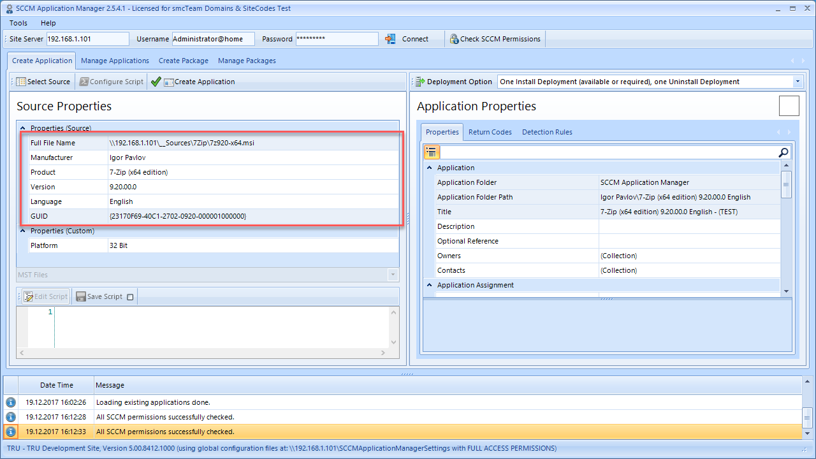Screen dimensions: 816x459
Task: Click the lock icon for Check SCCM Permissions
Action: [454, 39]
